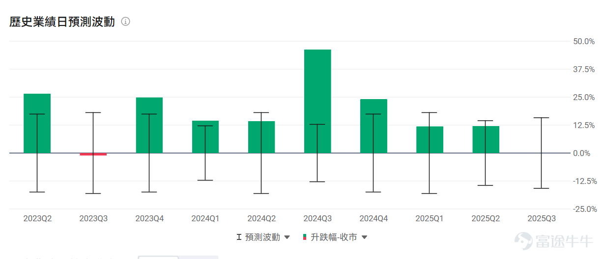
Task: Click the 12.5% y-axis value
Action: [584, 125]
